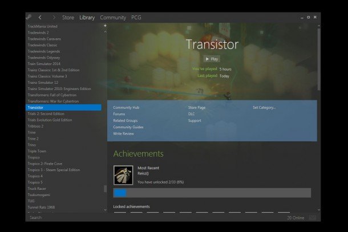Select Trials 2: Second Edition
This screenshot has height=232, width=348.
(46, 114)
